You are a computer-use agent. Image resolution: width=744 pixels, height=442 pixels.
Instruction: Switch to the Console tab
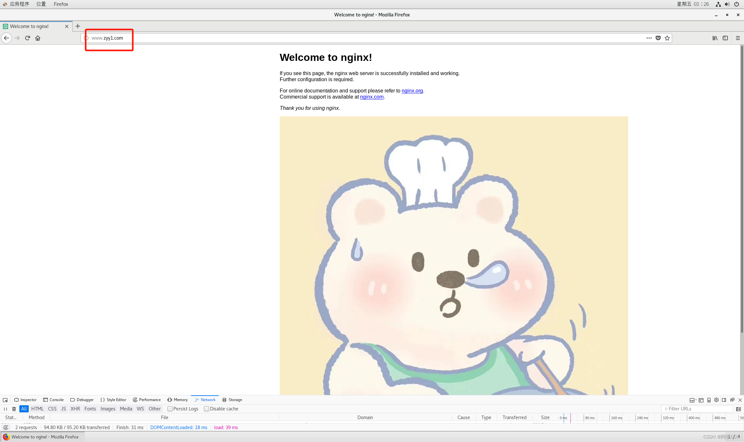[54, 400]
